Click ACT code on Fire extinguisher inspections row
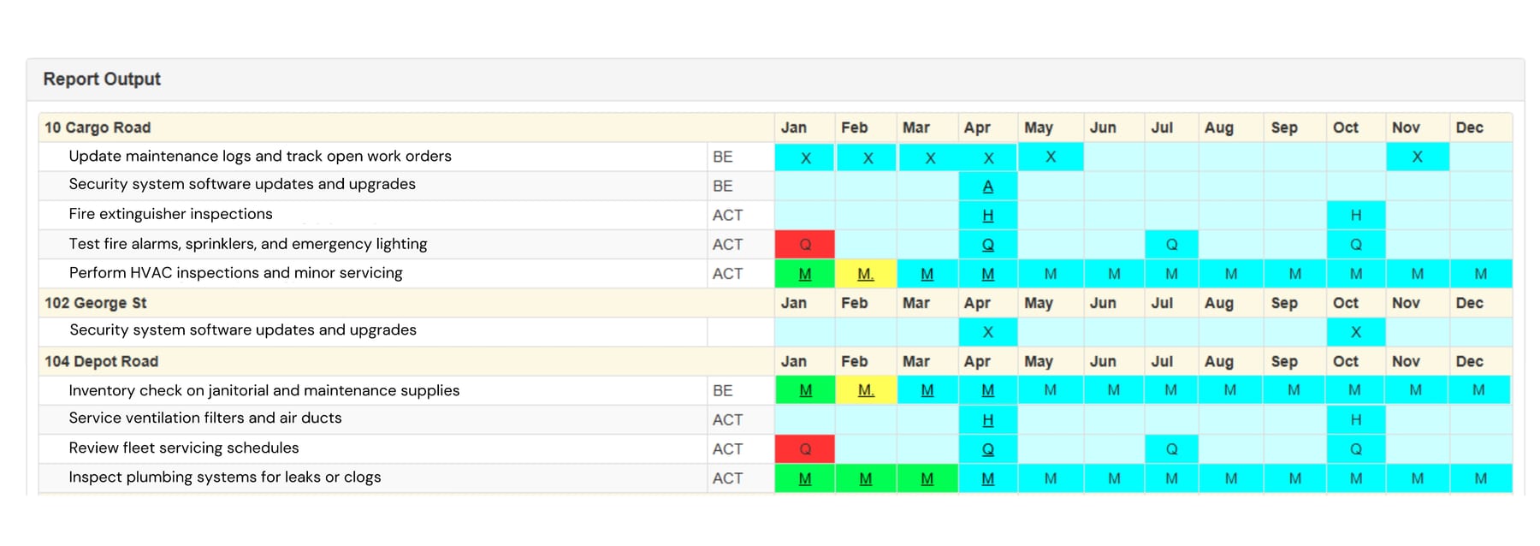Image resolution: width=1540 pixels, height=546 pixels. tap(727, 215)
